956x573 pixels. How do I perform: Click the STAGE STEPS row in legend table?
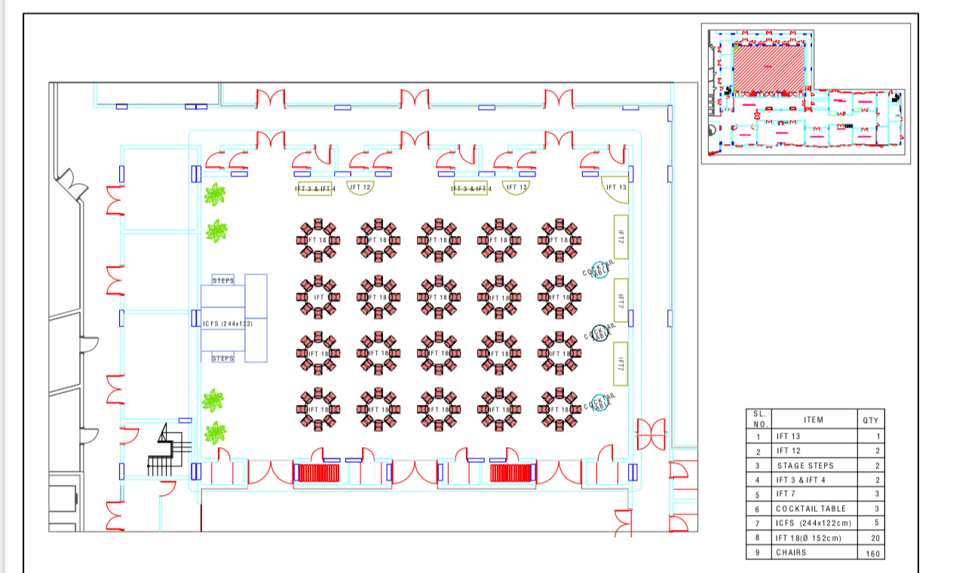[x=814, y=465]
